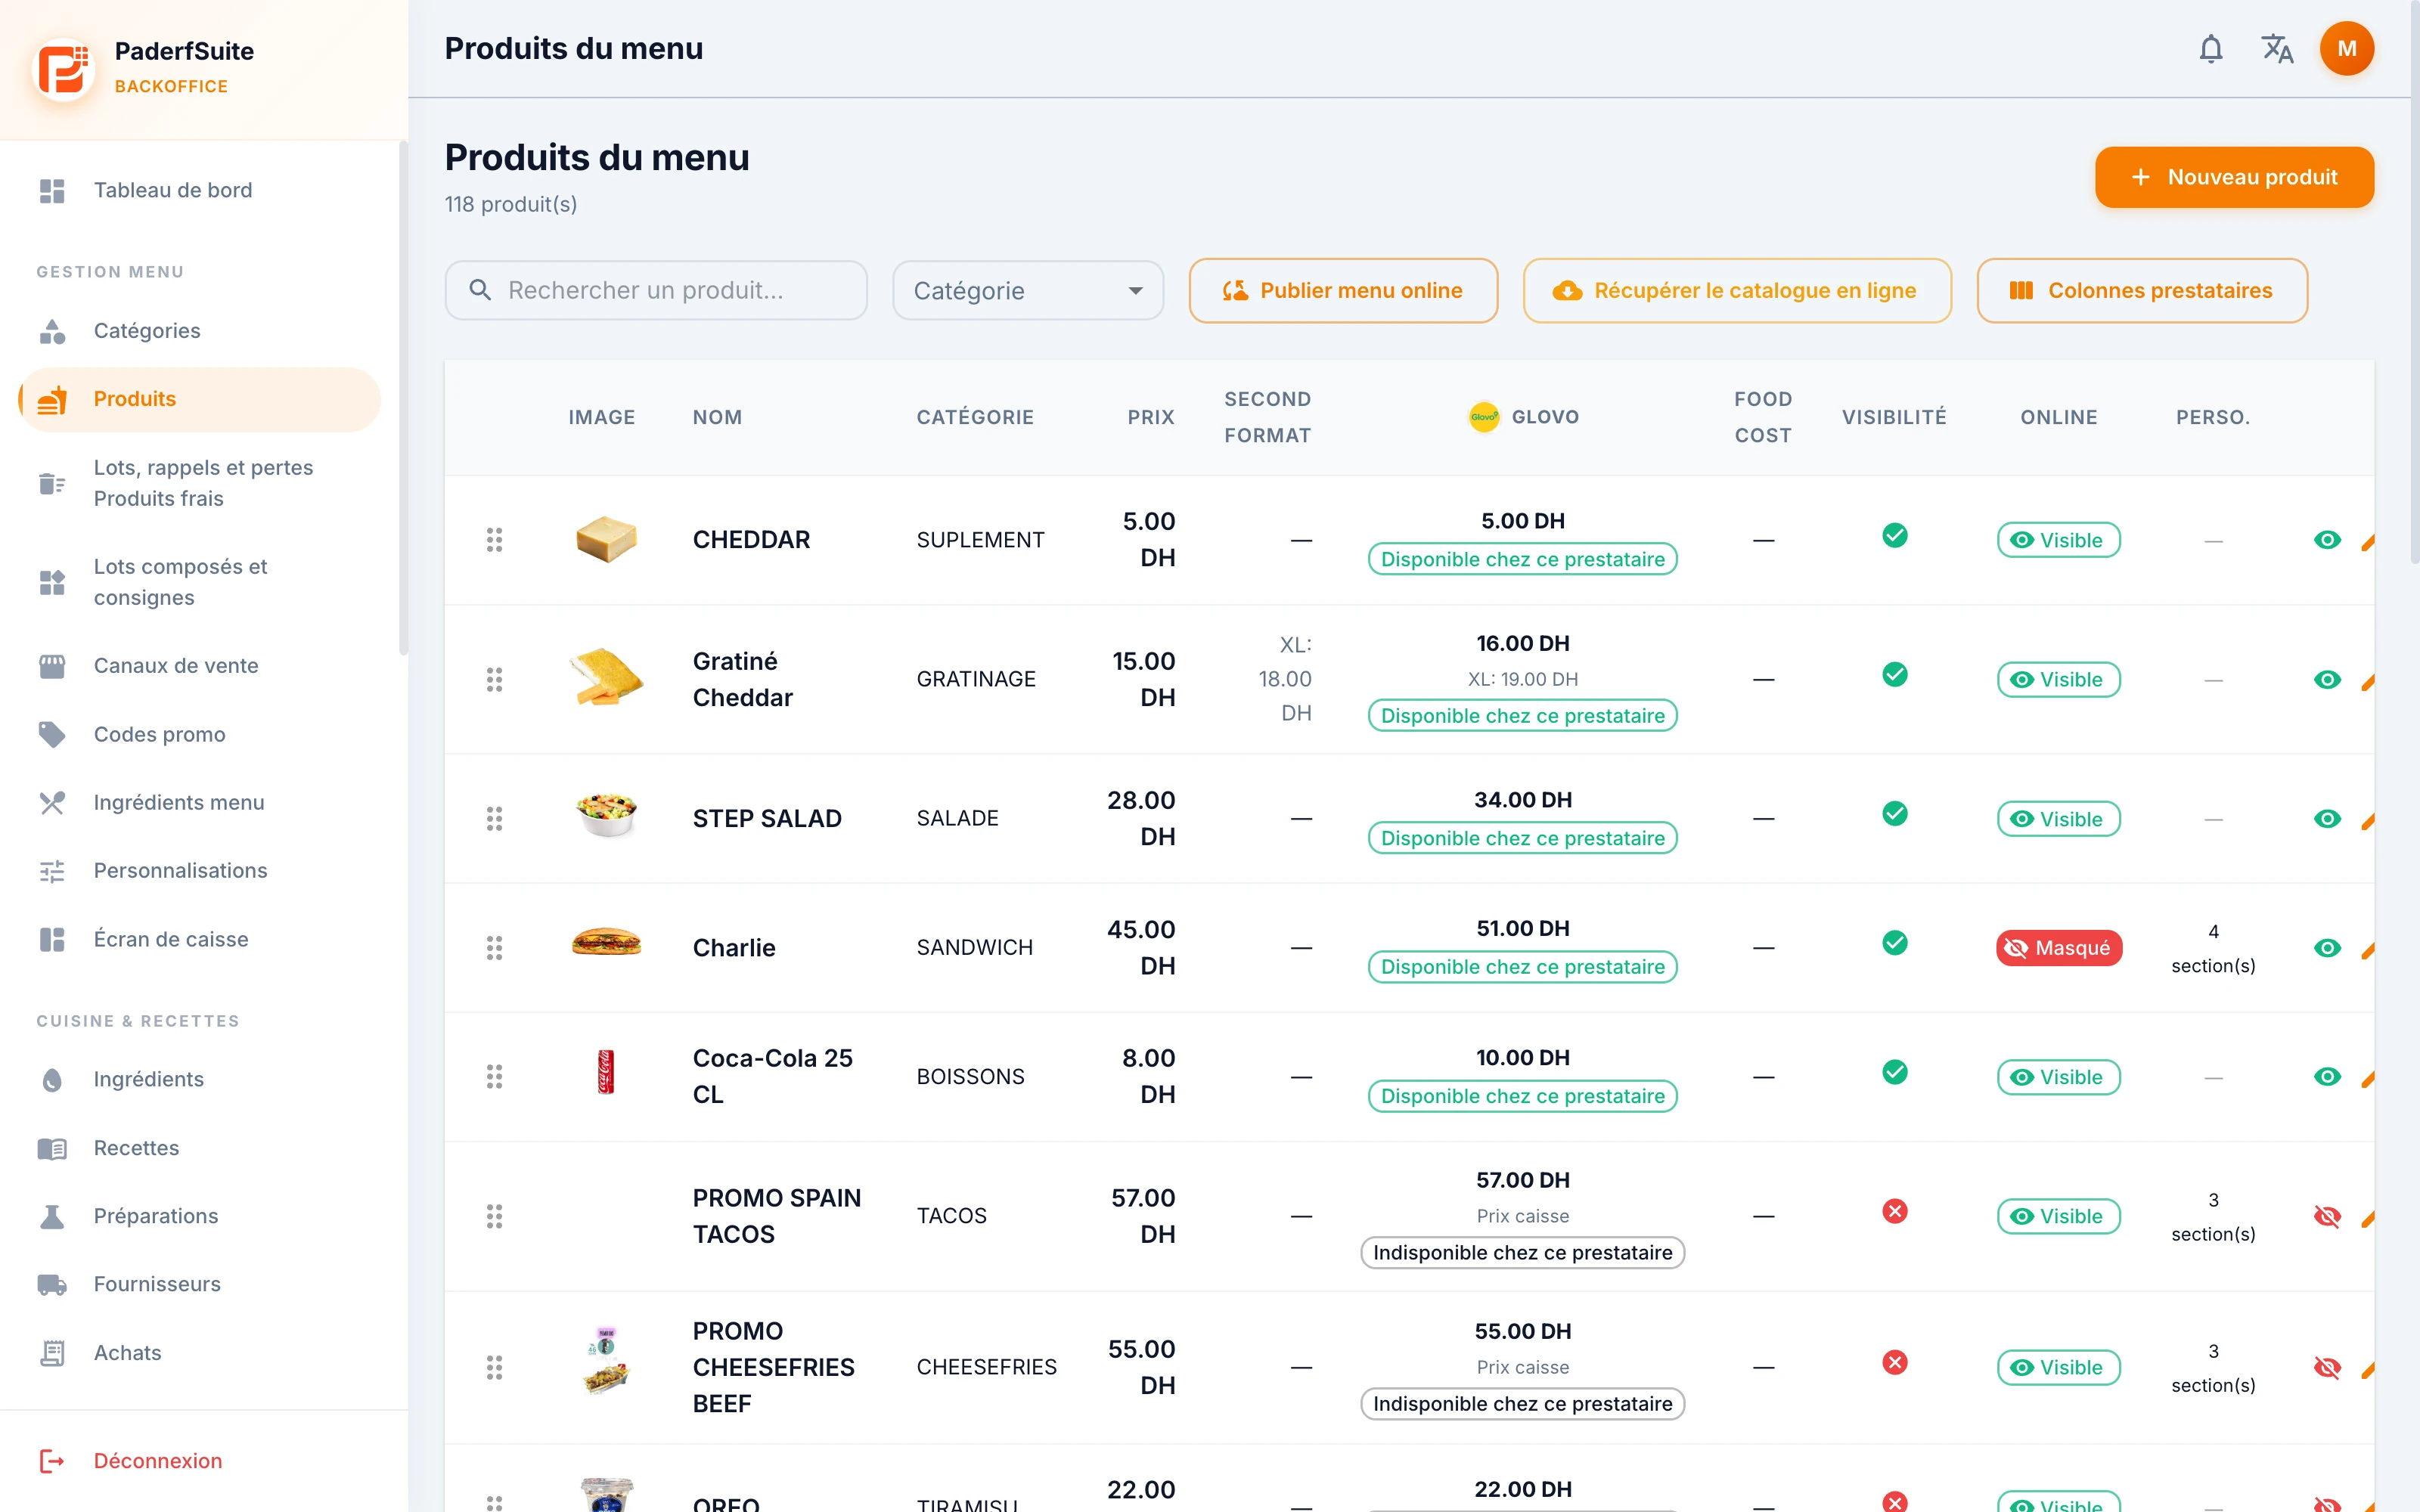Viewport: 2420px width, 1512px height.
Task: Grab drag handle for PROMO SPAIN TACOS row
Action: pos(494,1216)
